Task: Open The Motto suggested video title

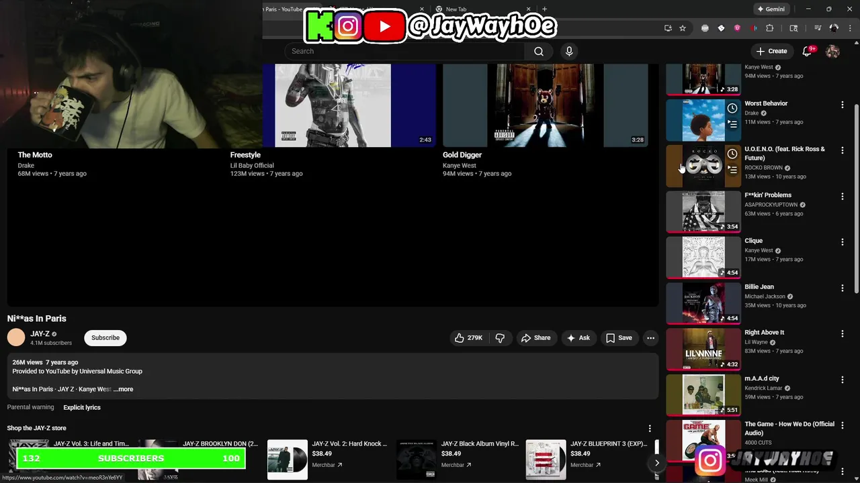Action: pyautogui.click(x=35, y=155)
